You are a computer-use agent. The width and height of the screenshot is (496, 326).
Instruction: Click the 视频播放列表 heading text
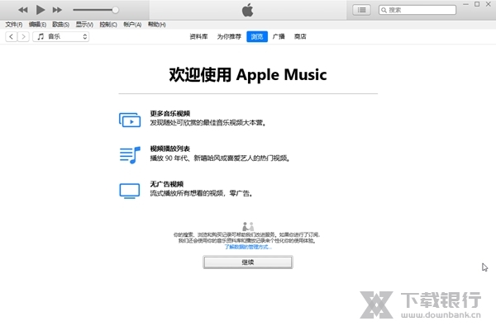coord(169,149)
